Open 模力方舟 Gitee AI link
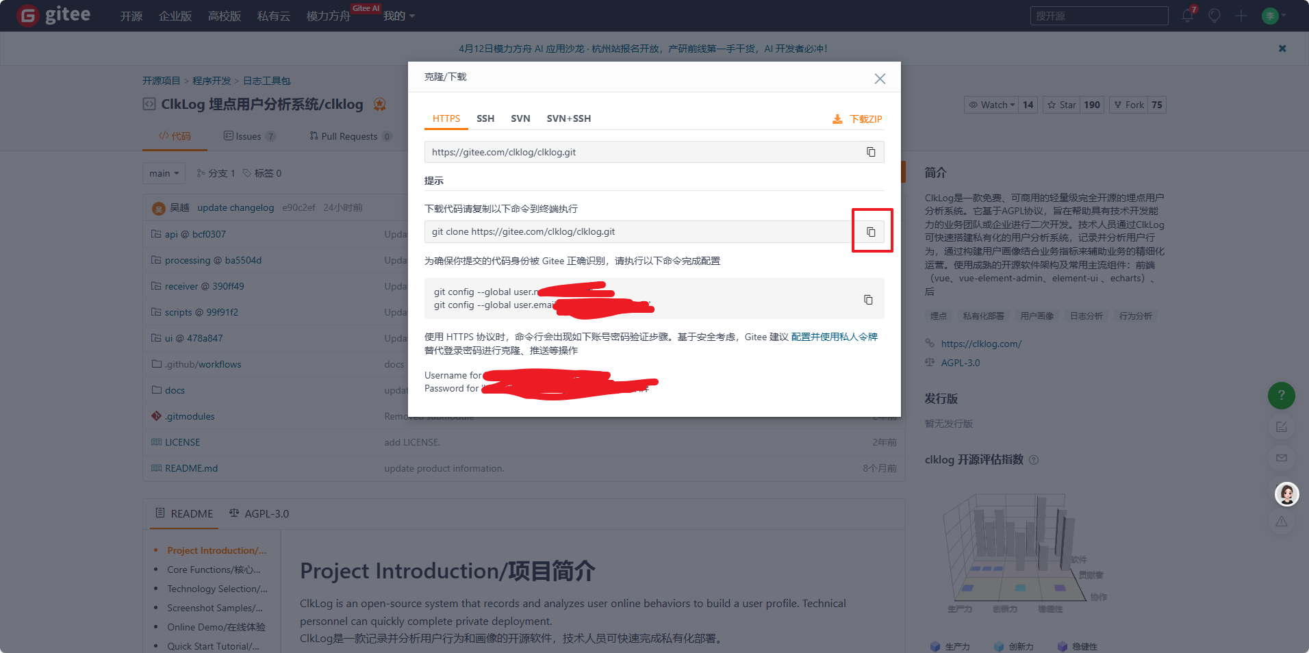This screenshot has height=653, width=1309. click(329, 16)
